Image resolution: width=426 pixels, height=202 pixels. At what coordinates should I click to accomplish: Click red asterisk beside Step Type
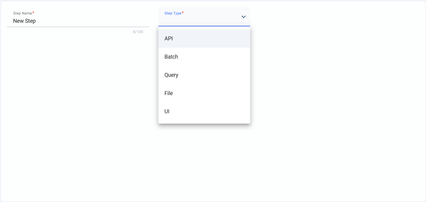point(183,13)
